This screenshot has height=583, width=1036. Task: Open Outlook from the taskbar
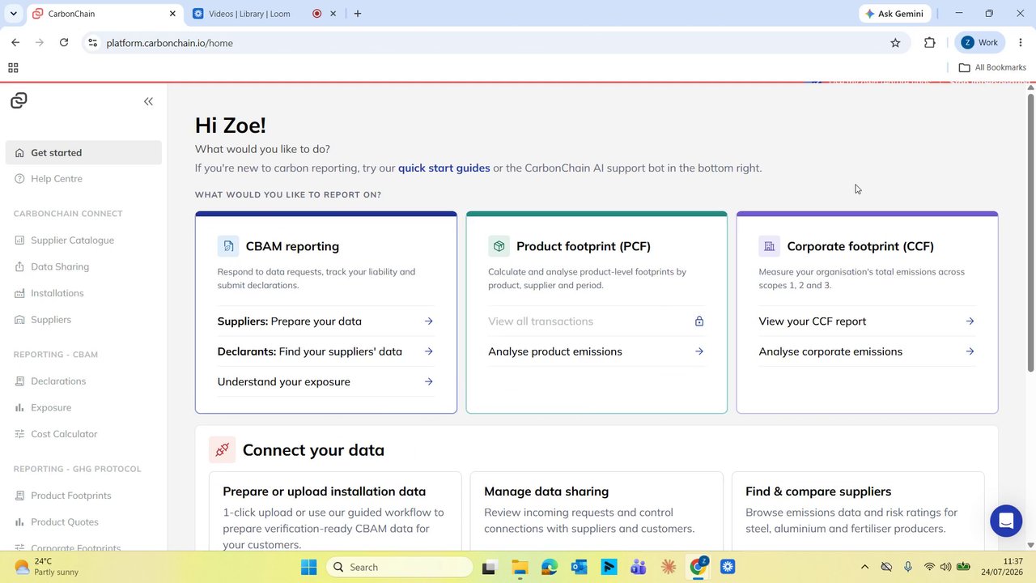click(x=579, y=567)
